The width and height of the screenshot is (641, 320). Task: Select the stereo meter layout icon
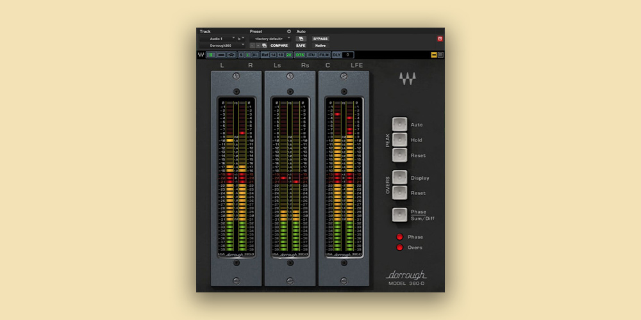click(211, 54)
